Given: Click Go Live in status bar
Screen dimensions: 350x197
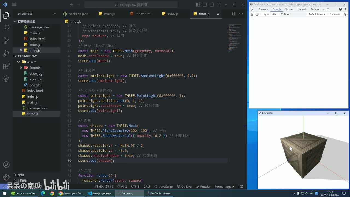Looking at the screenshot, I should (184, 187).
